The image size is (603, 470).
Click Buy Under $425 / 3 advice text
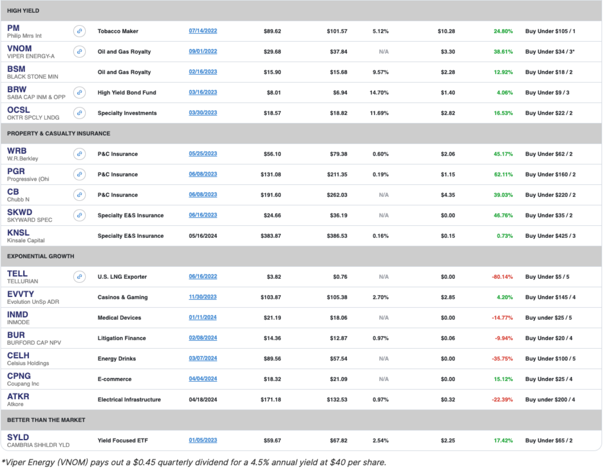click(550, 236)
